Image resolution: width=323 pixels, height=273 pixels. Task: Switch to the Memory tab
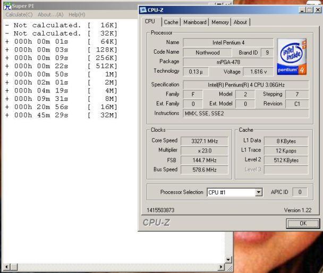click(x=220, y=22)
